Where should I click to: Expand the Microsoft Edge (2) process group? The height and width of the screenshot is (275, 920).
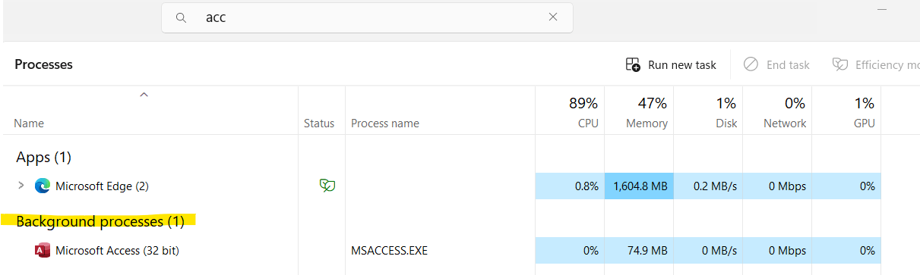coord(21,186)
